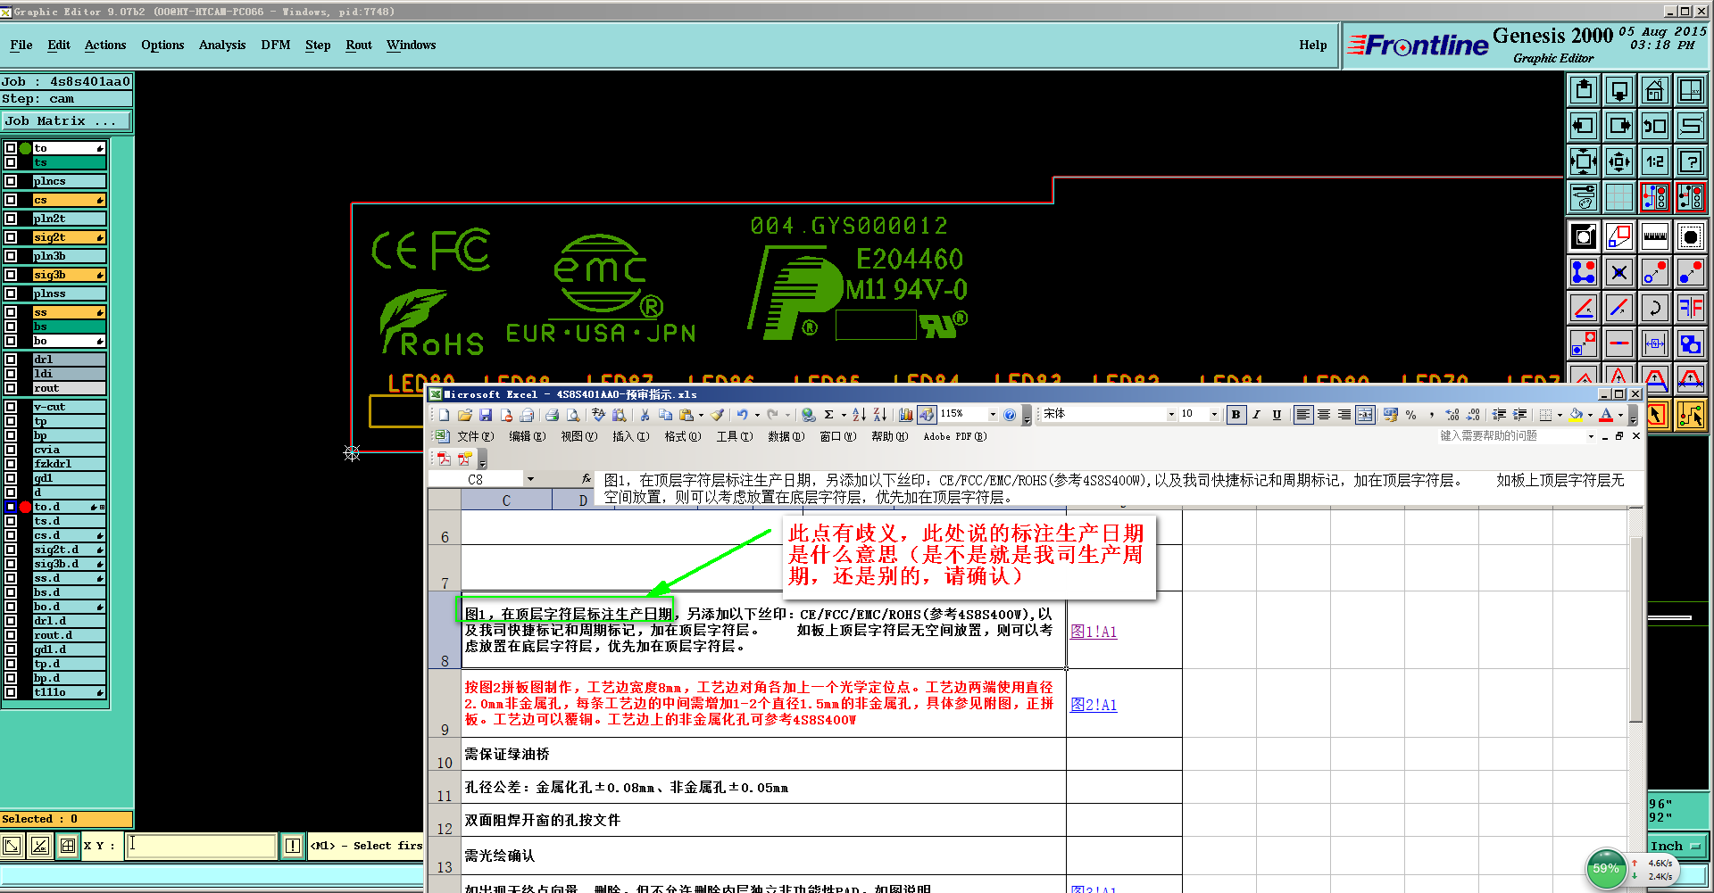Open the Undo history dropdown arrow
1714x893 pixels.
[757, 415]
